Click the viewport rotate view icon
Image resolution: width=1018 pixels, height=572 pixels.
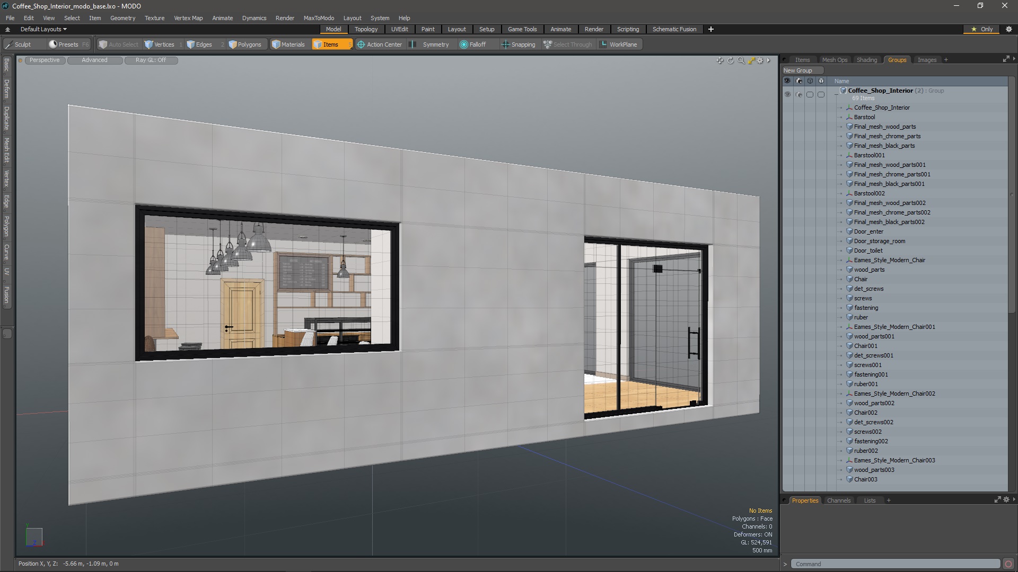tap(730, 60)
